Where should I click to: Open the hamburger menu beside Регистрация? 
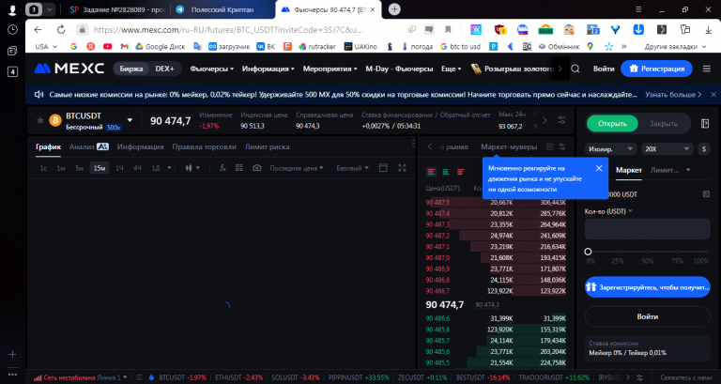click(x=707, y=69)
